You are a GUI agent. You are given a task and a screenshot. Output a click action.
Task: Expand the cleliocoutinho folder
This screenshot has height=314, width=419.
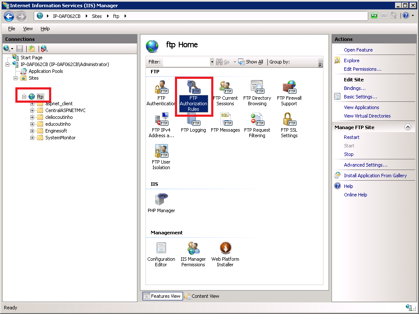[32, 118]
